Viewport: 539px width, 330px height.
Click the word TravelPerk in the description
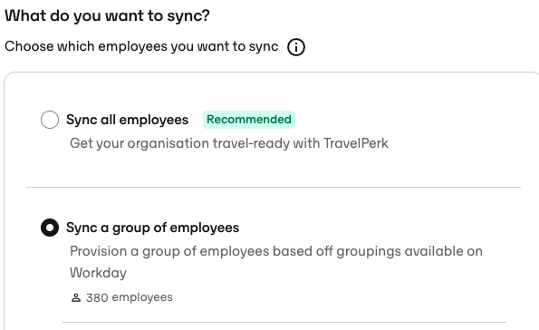(x=356, y=143)
